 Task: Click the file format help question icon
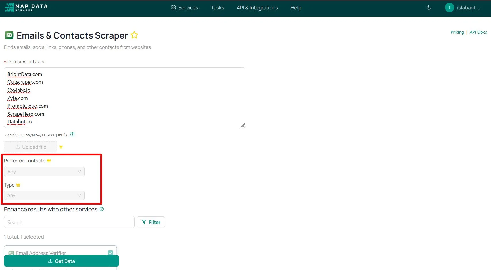pos(72,134)
